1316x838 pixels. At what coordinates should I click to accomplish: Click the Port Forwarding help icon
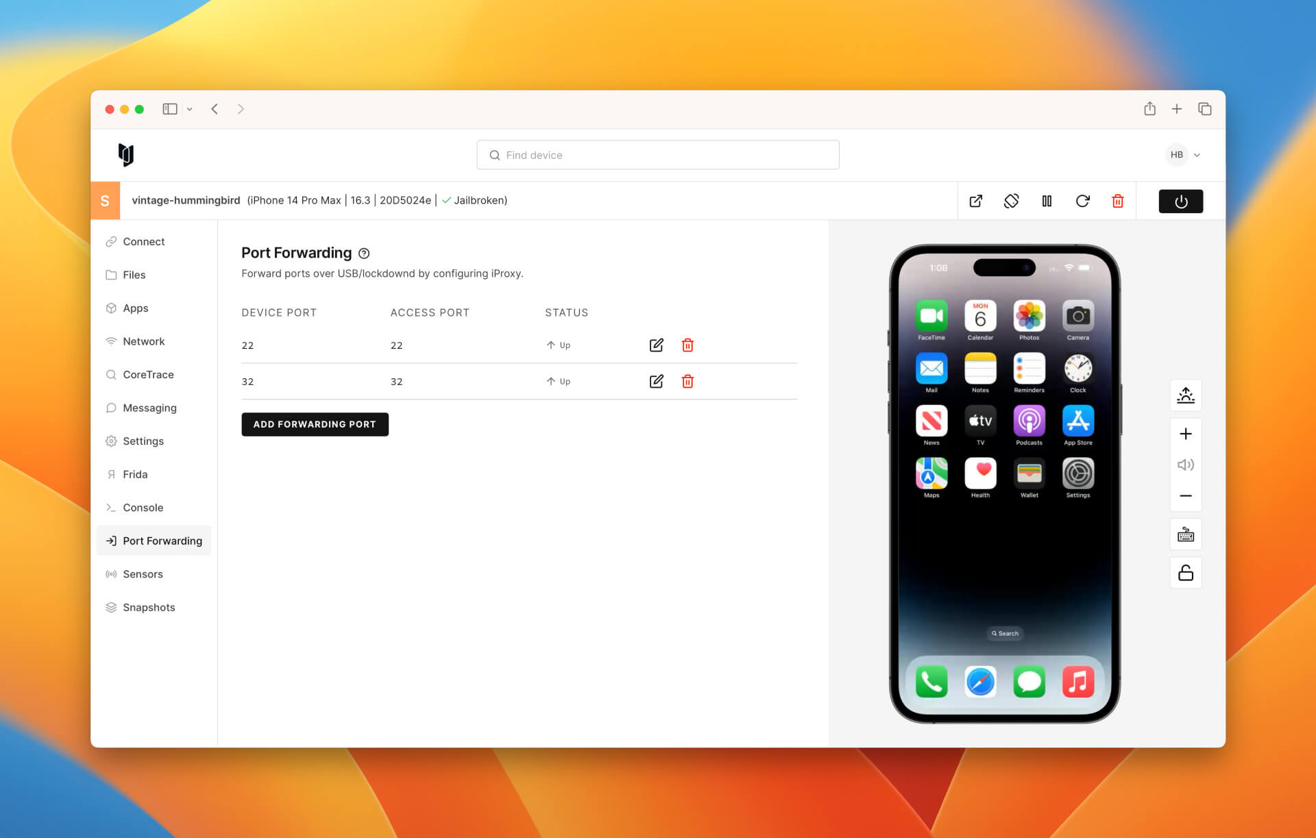click(364, 254)
